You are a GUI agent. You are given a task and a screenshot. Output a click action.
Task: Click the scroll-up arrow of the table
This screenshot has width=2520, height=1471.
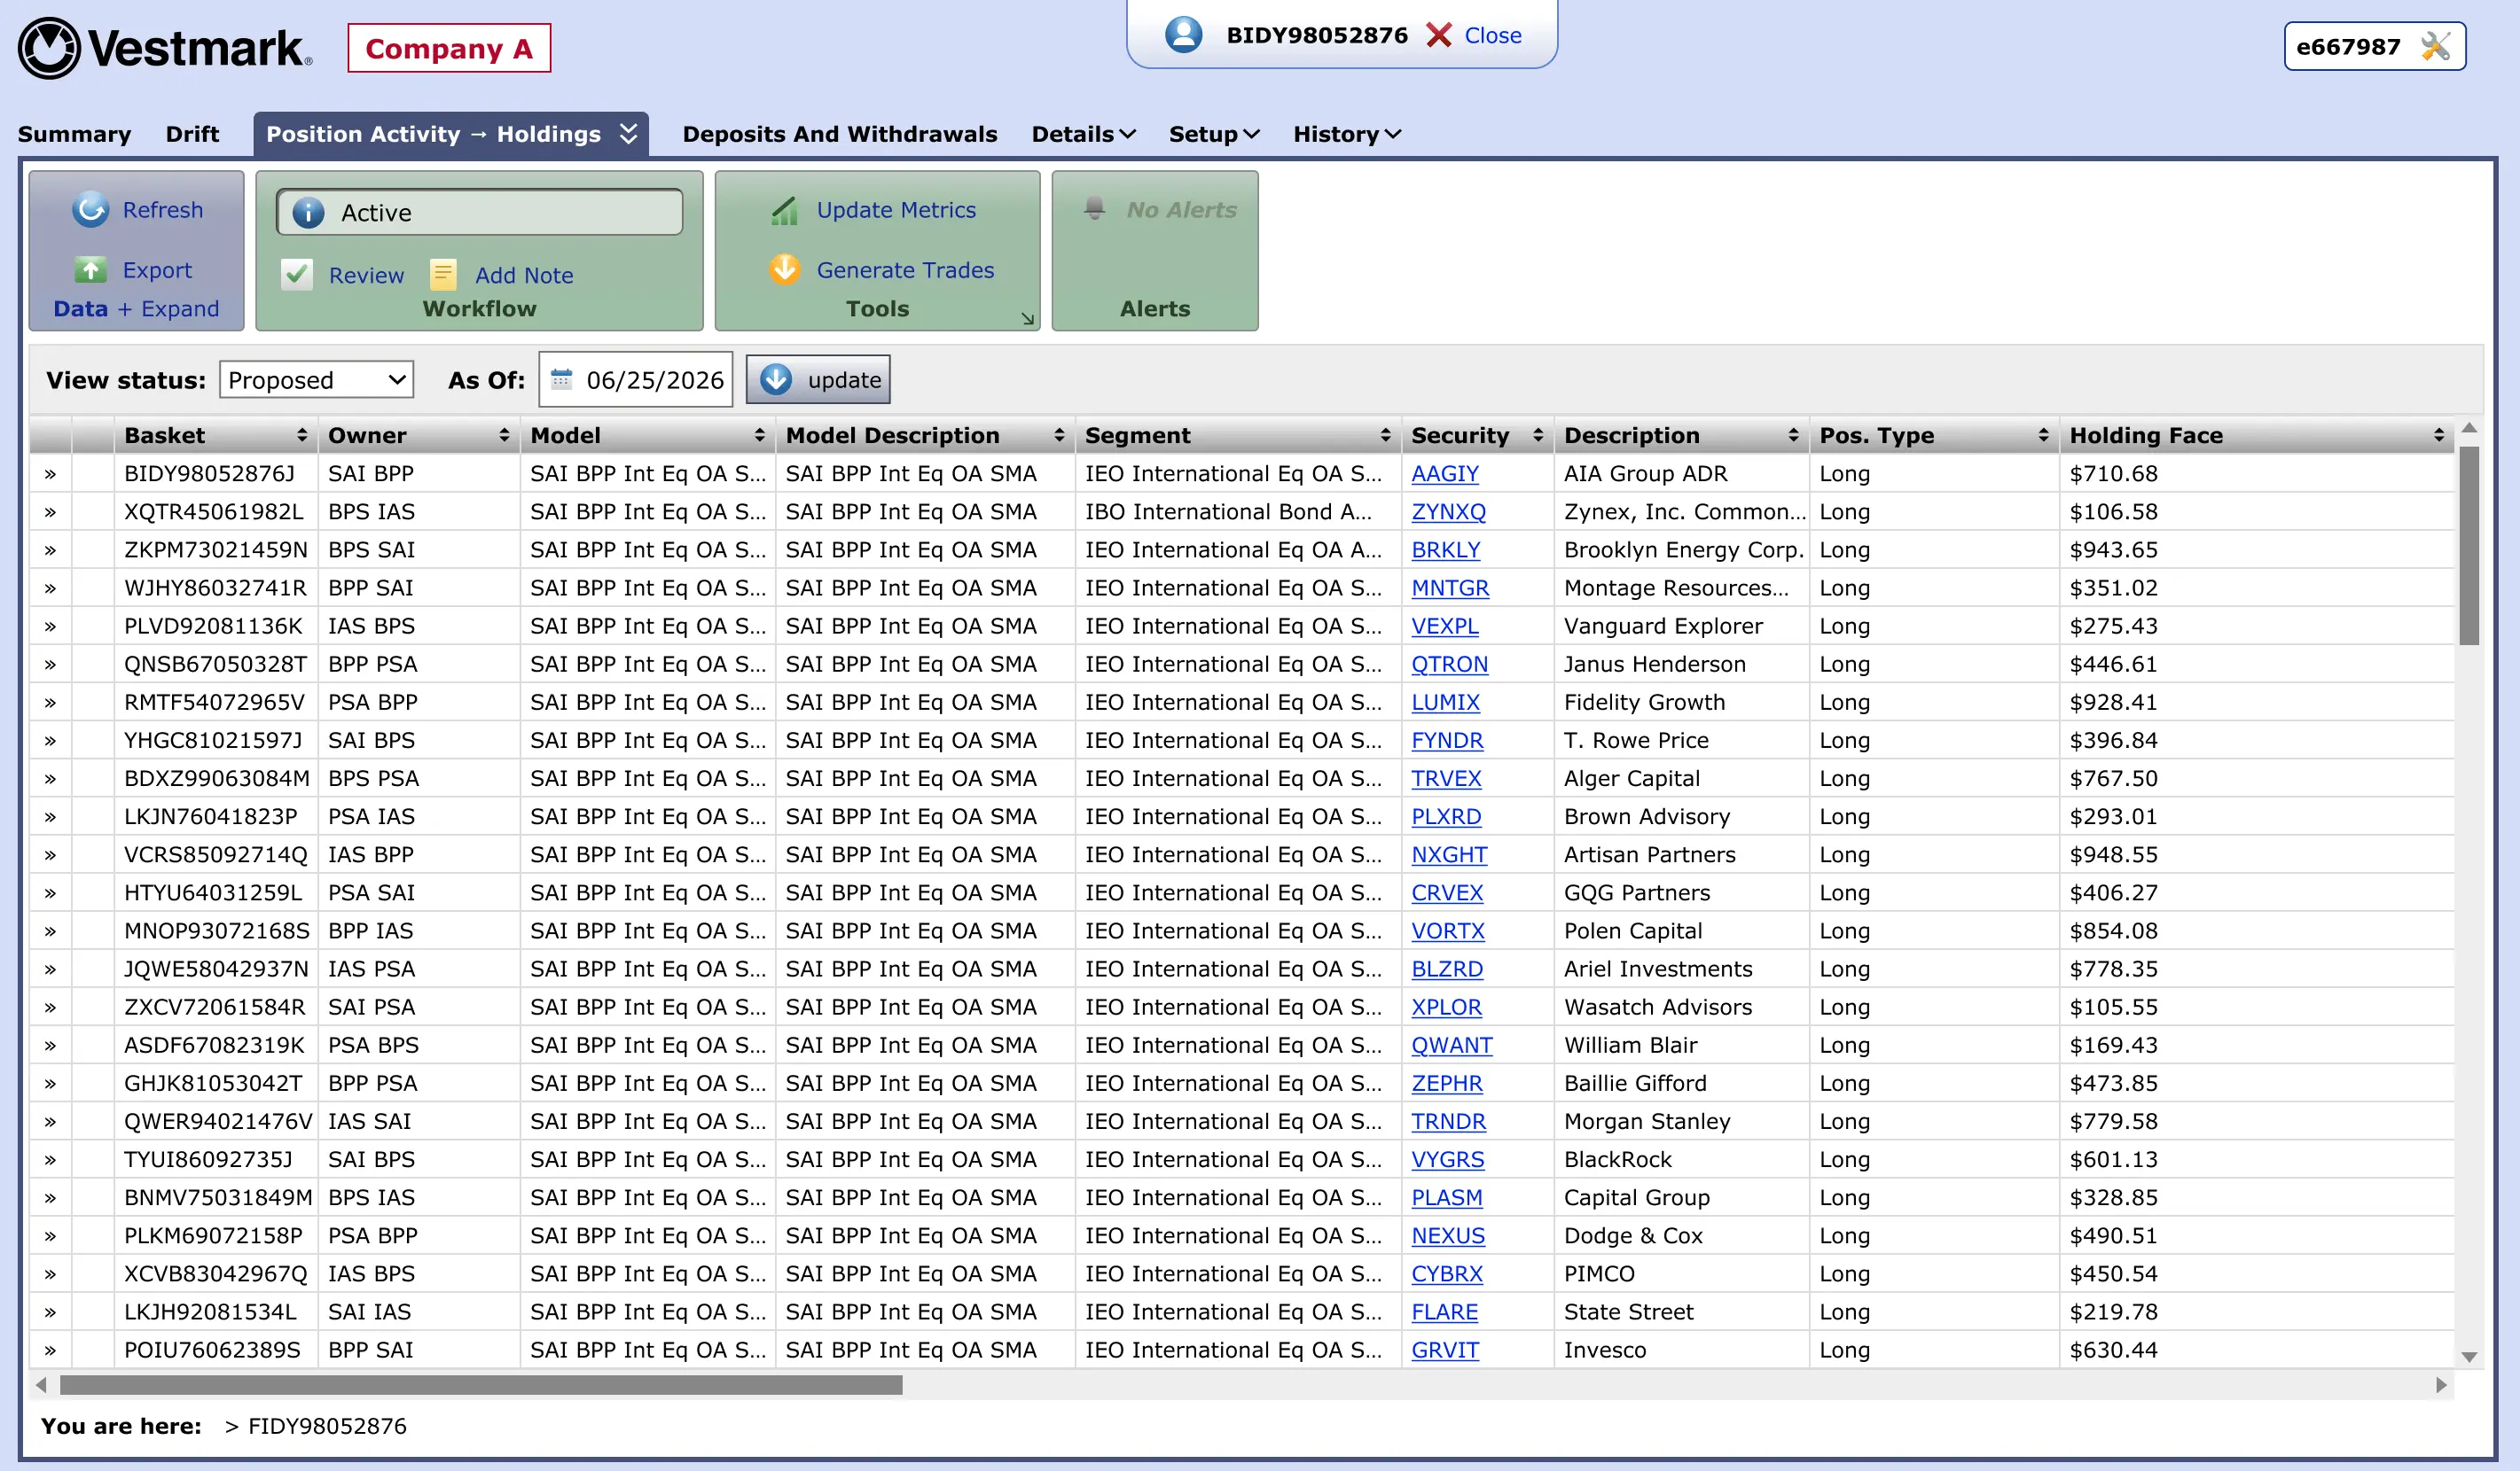pyautogui.click(x=2469, y=428)
